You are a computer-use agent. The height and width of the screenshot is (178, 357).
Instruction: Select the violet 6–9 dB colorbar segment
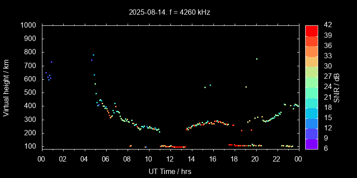pyautogui.click(x=311, y=143)
